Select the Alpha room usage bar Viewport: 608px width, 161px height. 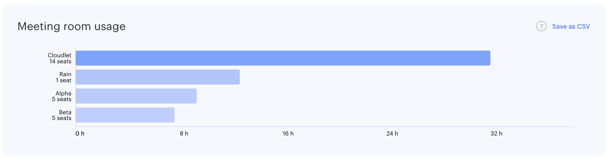point(136,96)
